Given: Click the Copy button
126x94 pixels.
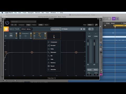Looking at the screenshot, I should [x=28, y=25].
